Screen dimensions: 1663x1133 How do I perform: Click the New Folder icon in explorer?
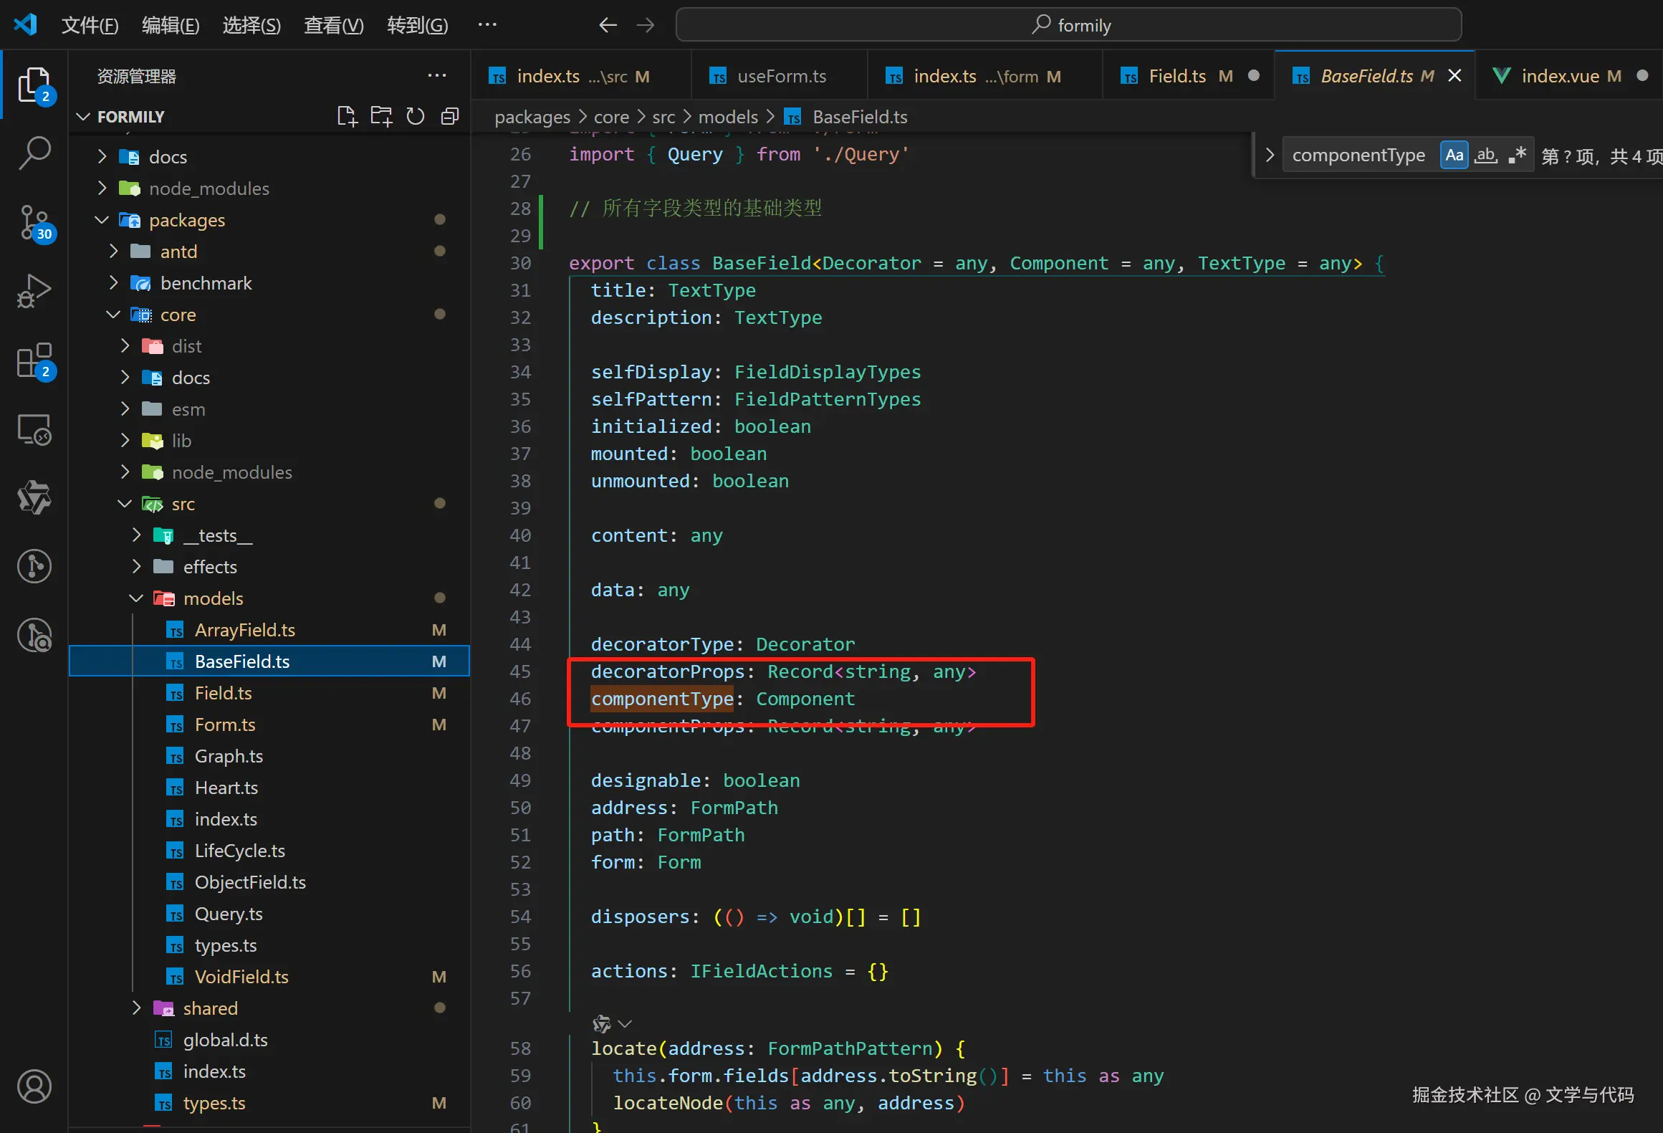coord(381,116)
